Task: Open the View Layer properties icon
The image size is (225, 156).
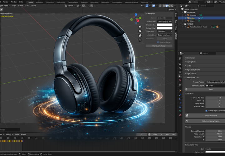Action: (x=180, y=72)
